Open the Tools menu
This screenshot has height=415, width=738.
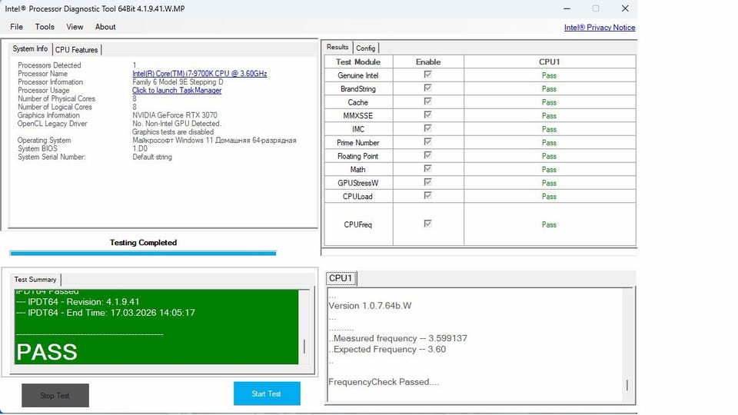click(x=45, y=27)
